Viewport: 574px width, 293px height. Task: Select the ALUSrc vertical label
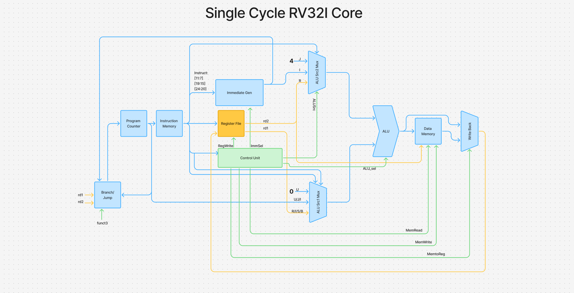[314, 105]
